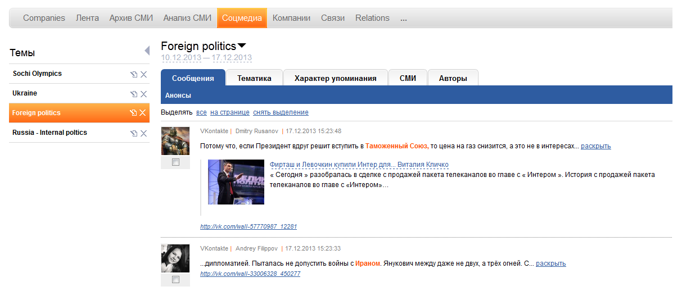Edit the Ukraine theme

click(134, 94)
